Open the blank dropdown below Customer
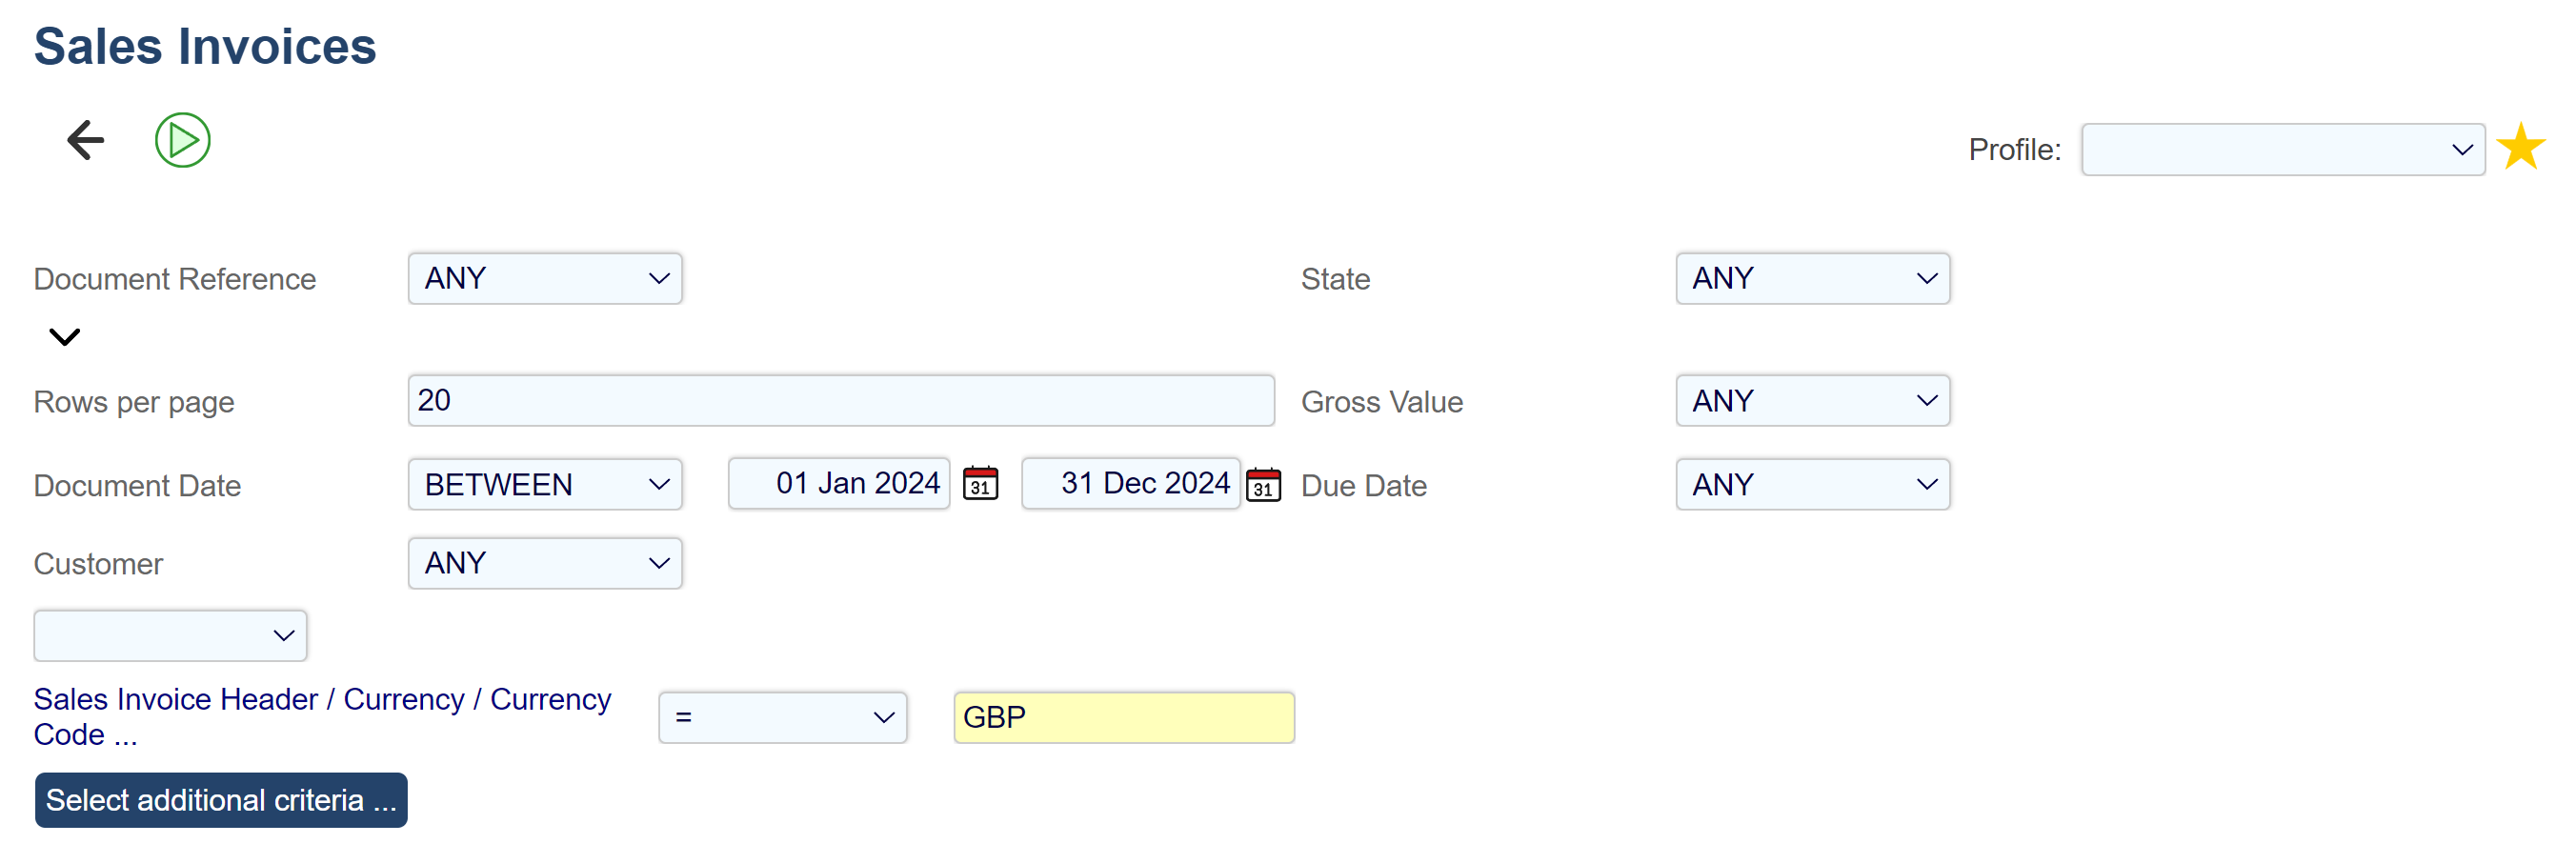The width and height of the screenshot is (2576, 864). 170,636
